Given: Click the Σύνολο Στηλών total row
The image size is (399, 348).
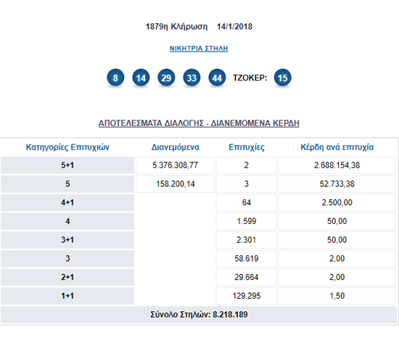Looking at the screenshot, I should [199, 315].
